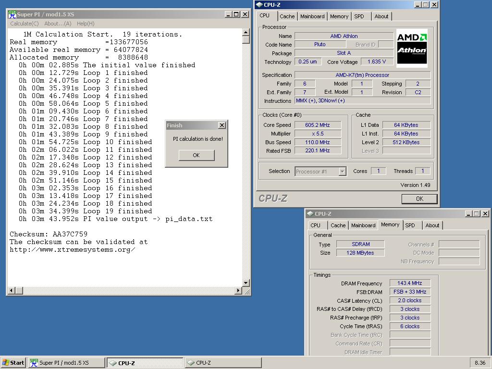Click the Bus Speed 110.0 MHz field

click(318, 142)
